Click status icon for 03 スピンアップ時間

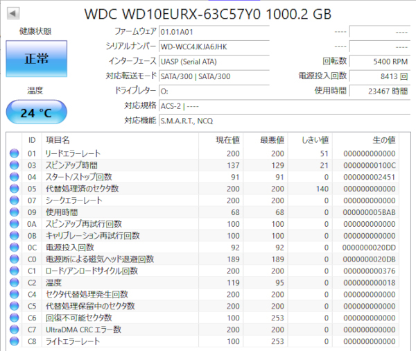click(x=15, y=165)
